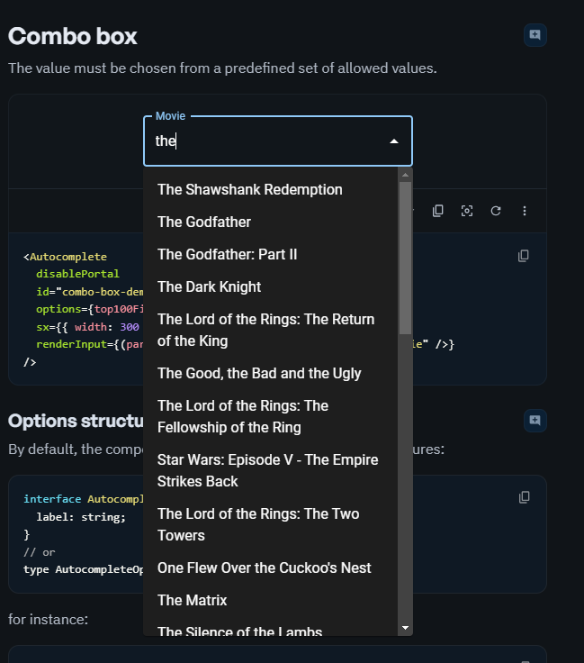Click the dropdown list scrollbar thumb
584x663 pixels.
405,257
